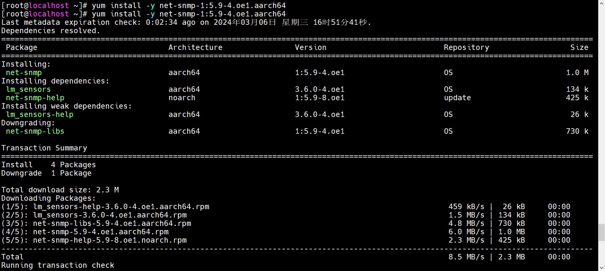Screen dimensions: 605x271
Task: Click the net-snmp package name under Installing
Action: 24,73
